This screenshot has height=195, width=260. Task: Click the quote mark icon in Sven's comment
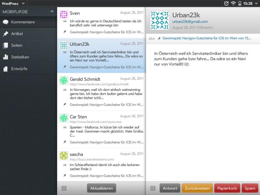coord(65,21)
